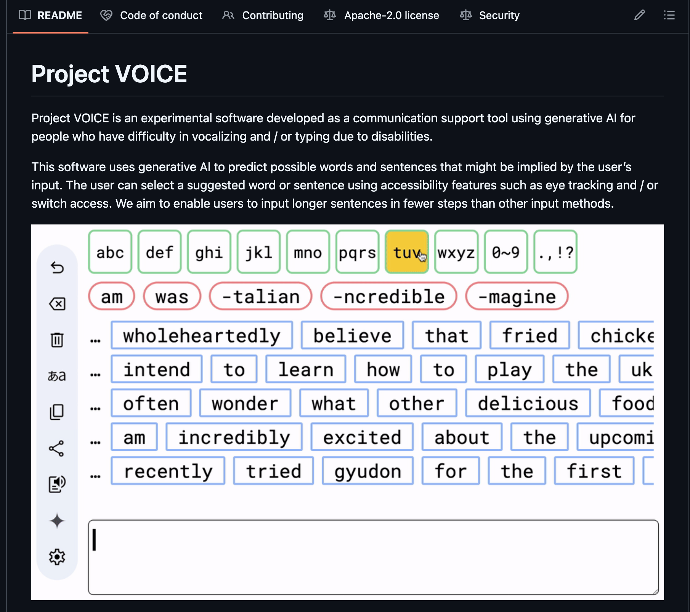Choose the 'was' word suggestion
Screen dimensions: 690x612
coord(172,296)
